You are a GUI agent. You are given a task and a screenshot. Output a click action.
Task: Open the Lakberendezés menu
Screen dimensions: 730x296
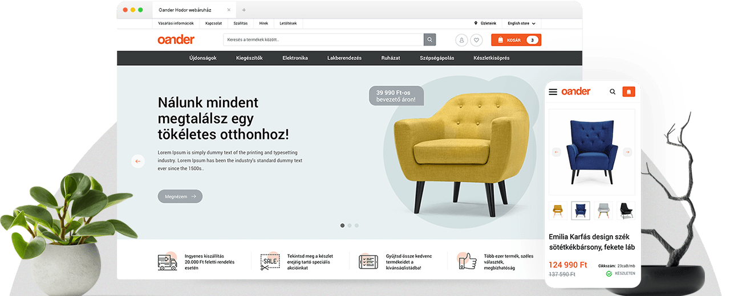[344, 58]
